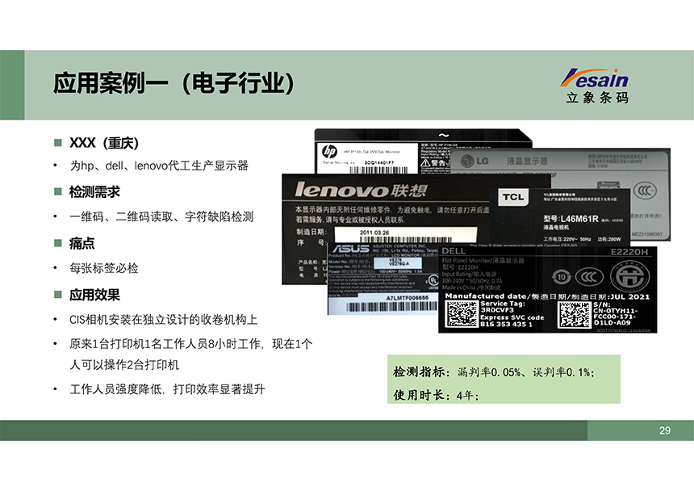Click the 型号:L46M61R text on TCL label
This screenshot has width=694, height=491.
[x=571, y=219]
